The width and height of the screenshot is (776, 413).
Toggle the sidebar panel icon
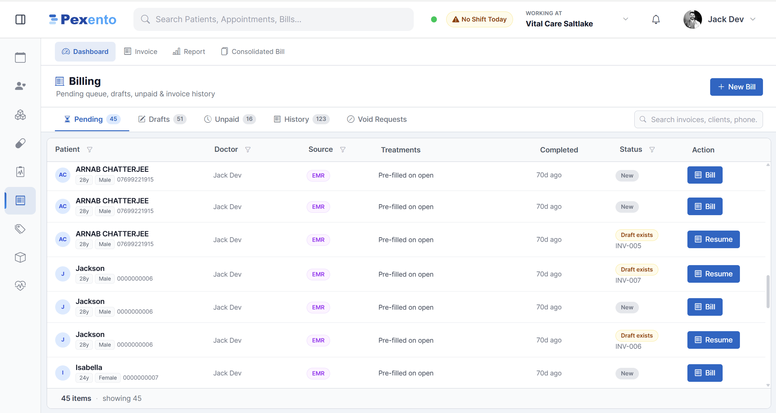pyautogui.click(x=20, y=19)
